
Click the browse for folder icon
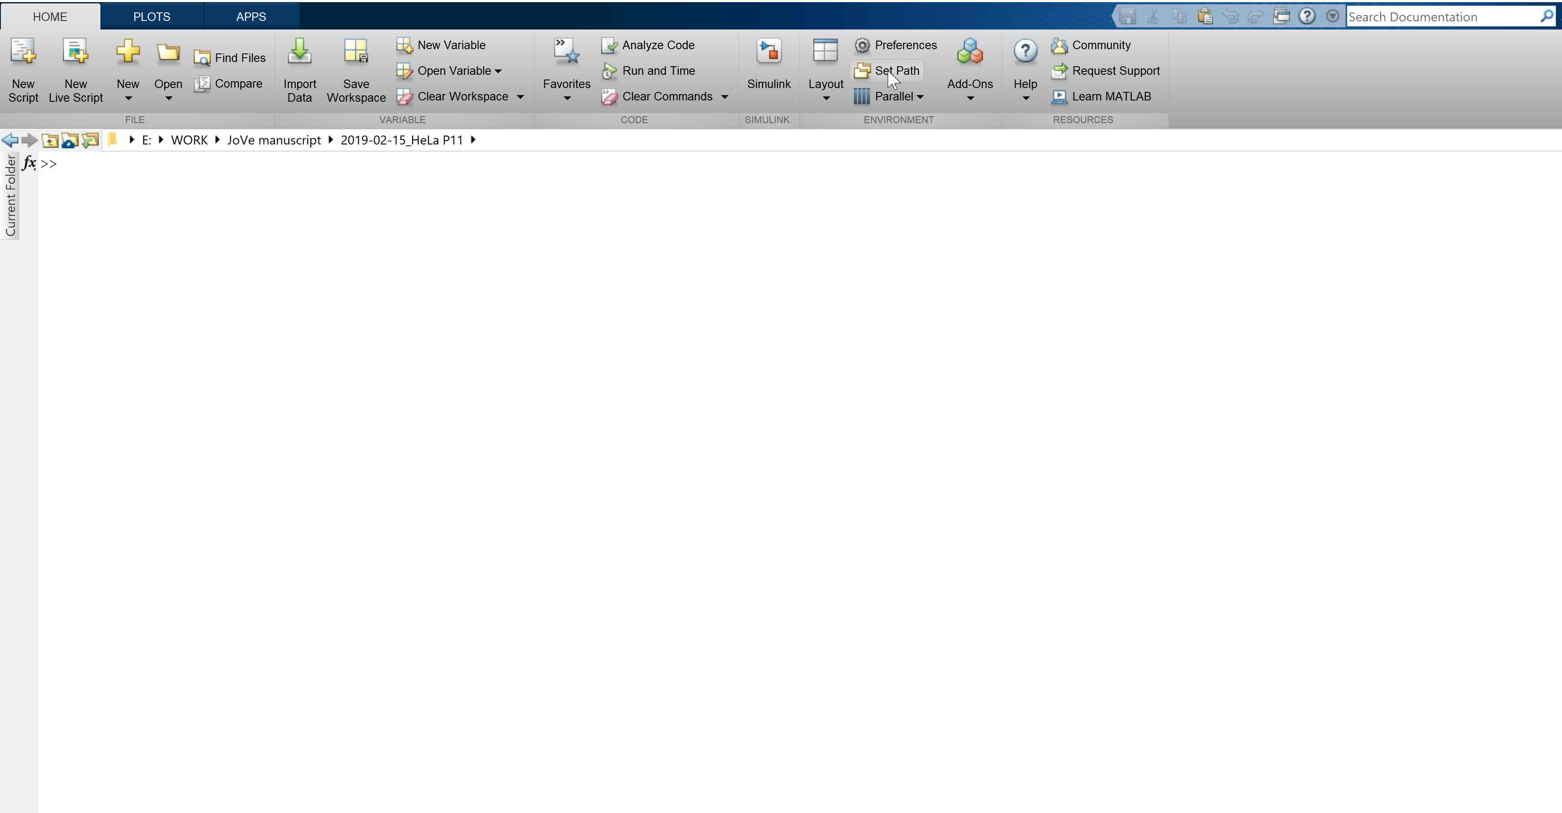coord(90,141)
